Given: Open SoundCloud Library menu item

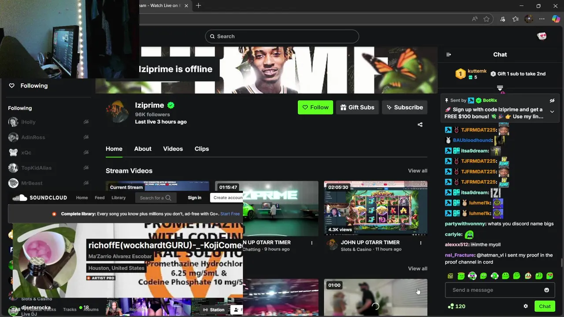Looking at the screenshot, I should coord(119,198).
